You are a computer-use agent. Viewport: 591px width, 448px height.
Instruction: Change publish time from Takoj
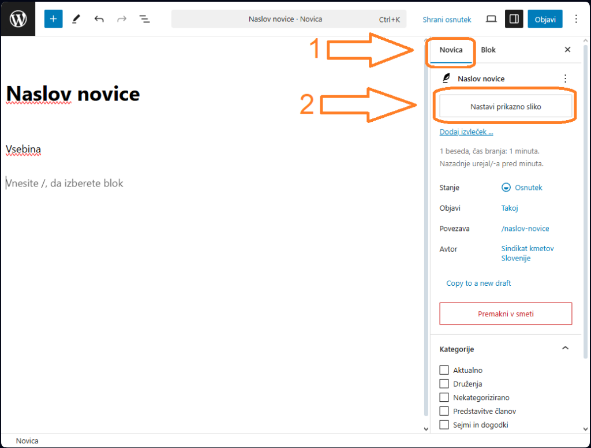click(x=510, y=208)
